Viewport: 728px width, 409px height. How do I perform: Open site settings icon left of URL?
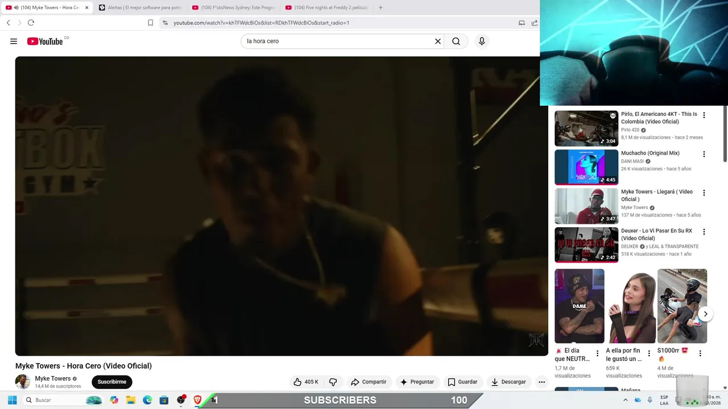click(x=165, y=23)
